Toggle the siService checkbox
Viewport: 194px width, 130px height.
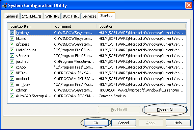pyautogui.click(x=12, y=56)
